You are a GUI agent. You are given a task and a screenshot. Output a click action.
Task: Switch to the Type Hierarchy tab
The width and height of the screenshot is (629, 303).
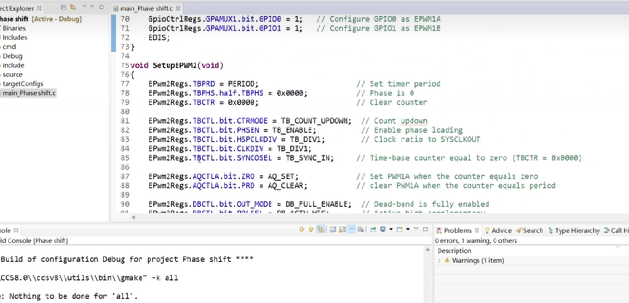point(574,230)
